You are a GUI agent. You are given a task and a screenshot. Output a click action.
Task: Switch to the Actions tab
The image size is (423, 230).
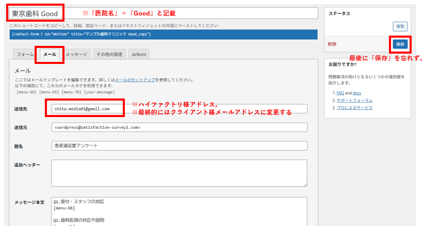point(139,54)
